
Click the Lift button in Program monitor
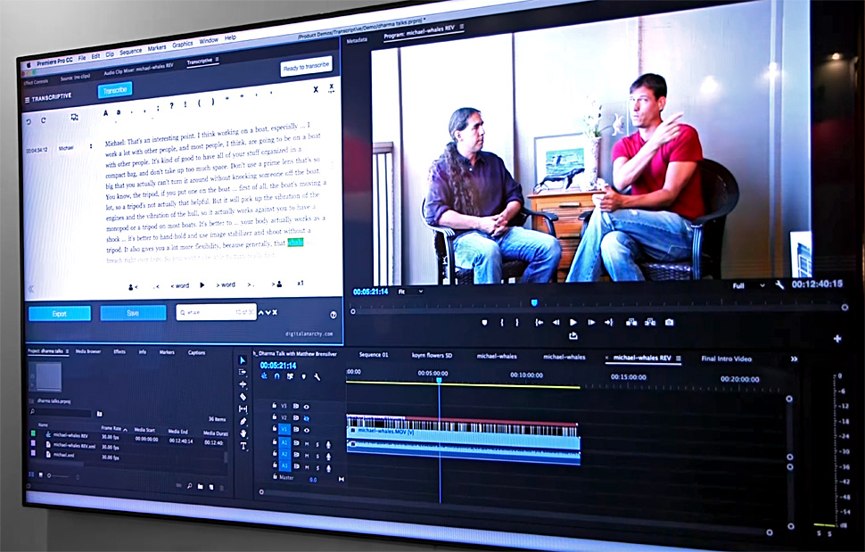tap(631, 323)
